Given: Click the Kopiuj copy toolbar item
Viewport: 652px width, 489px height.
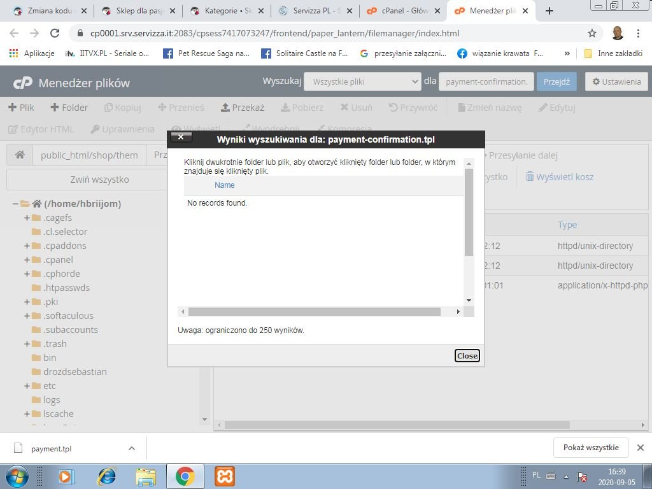Looking at the screenshot, I should coord(123,107).
